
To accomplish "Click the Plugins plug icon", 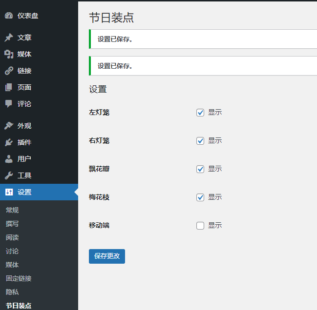I will 9,142.
